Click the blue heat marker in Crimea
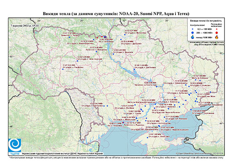The width and height of the screenshot is (232, 164). click(x=148, y=138)
